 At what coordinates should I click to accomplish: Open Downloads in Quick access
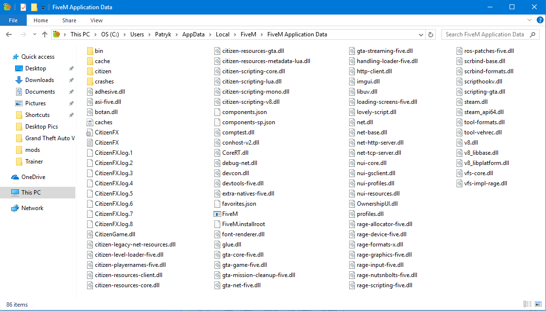point(39,80)
